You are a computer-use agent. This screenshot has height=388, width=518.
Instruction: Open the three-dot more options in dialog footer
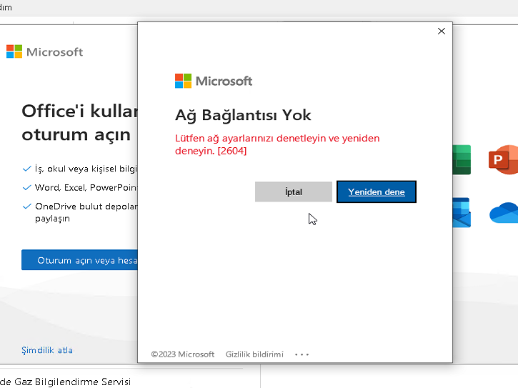click(302, 354)
